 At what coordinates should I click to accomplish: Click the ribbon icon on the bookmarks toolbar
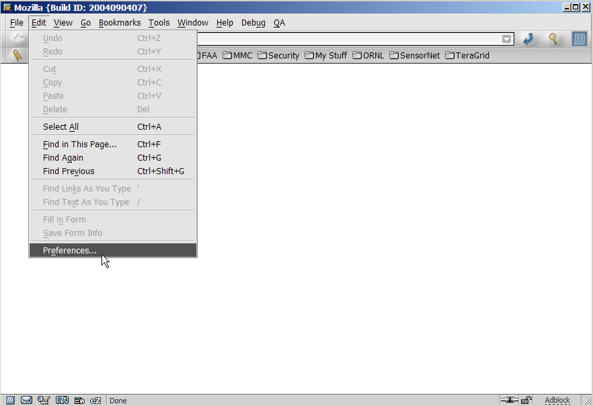point(17,56)
